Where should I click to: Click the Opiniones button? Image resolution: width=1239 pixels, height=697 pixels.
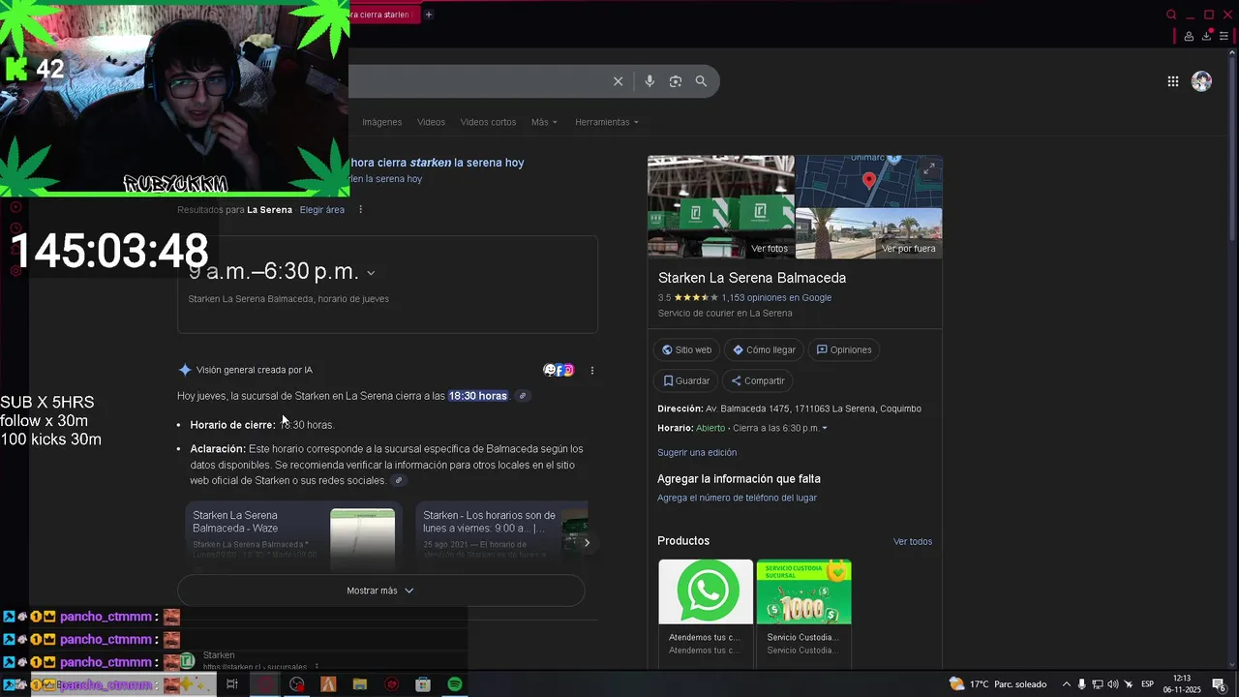844,349
